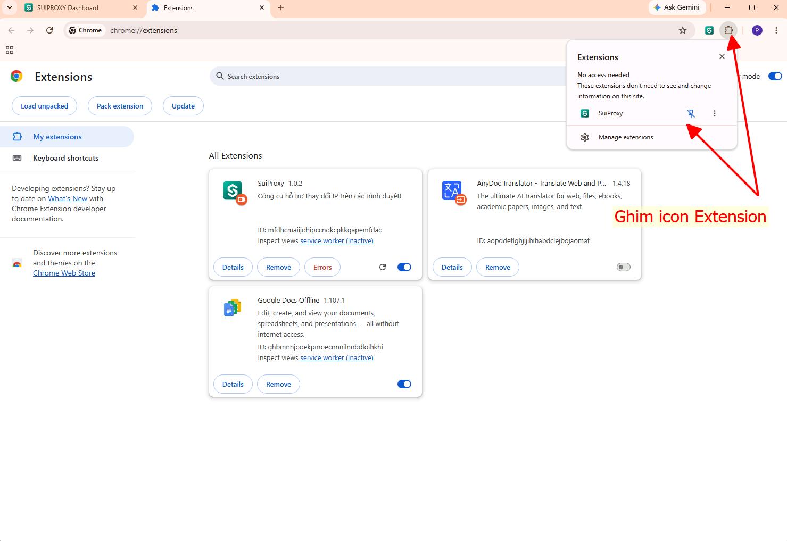Pin SuiProxy in the Extensions popup

pos(691,113)
